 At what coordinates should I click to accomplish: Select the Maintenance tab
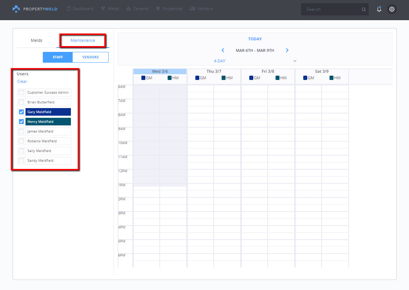coord(83,40)
